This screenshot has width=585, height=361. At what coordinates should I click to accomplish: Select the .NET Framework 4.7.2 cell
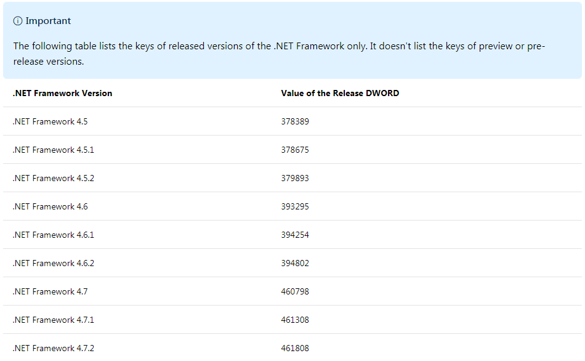click(54, 349)
